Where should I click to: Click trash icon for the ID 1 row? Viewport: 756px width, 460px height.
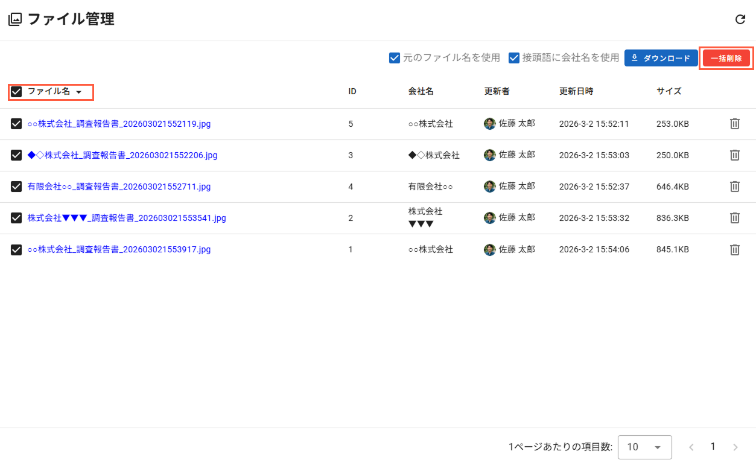734,249
